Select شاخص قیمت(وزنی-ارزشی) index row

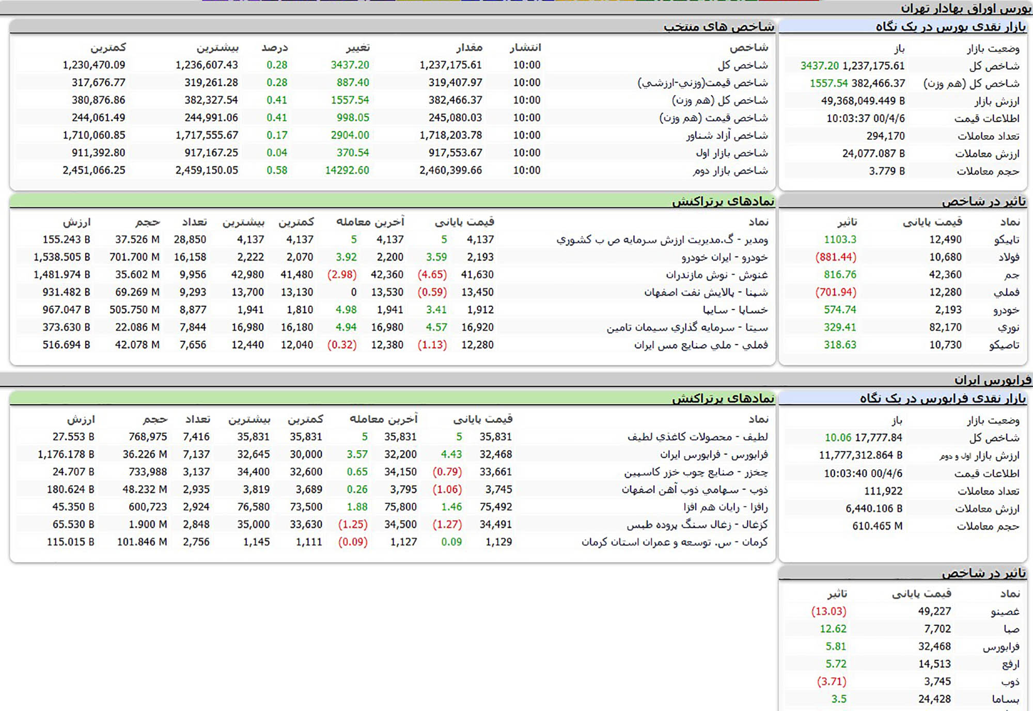(703, 83)
